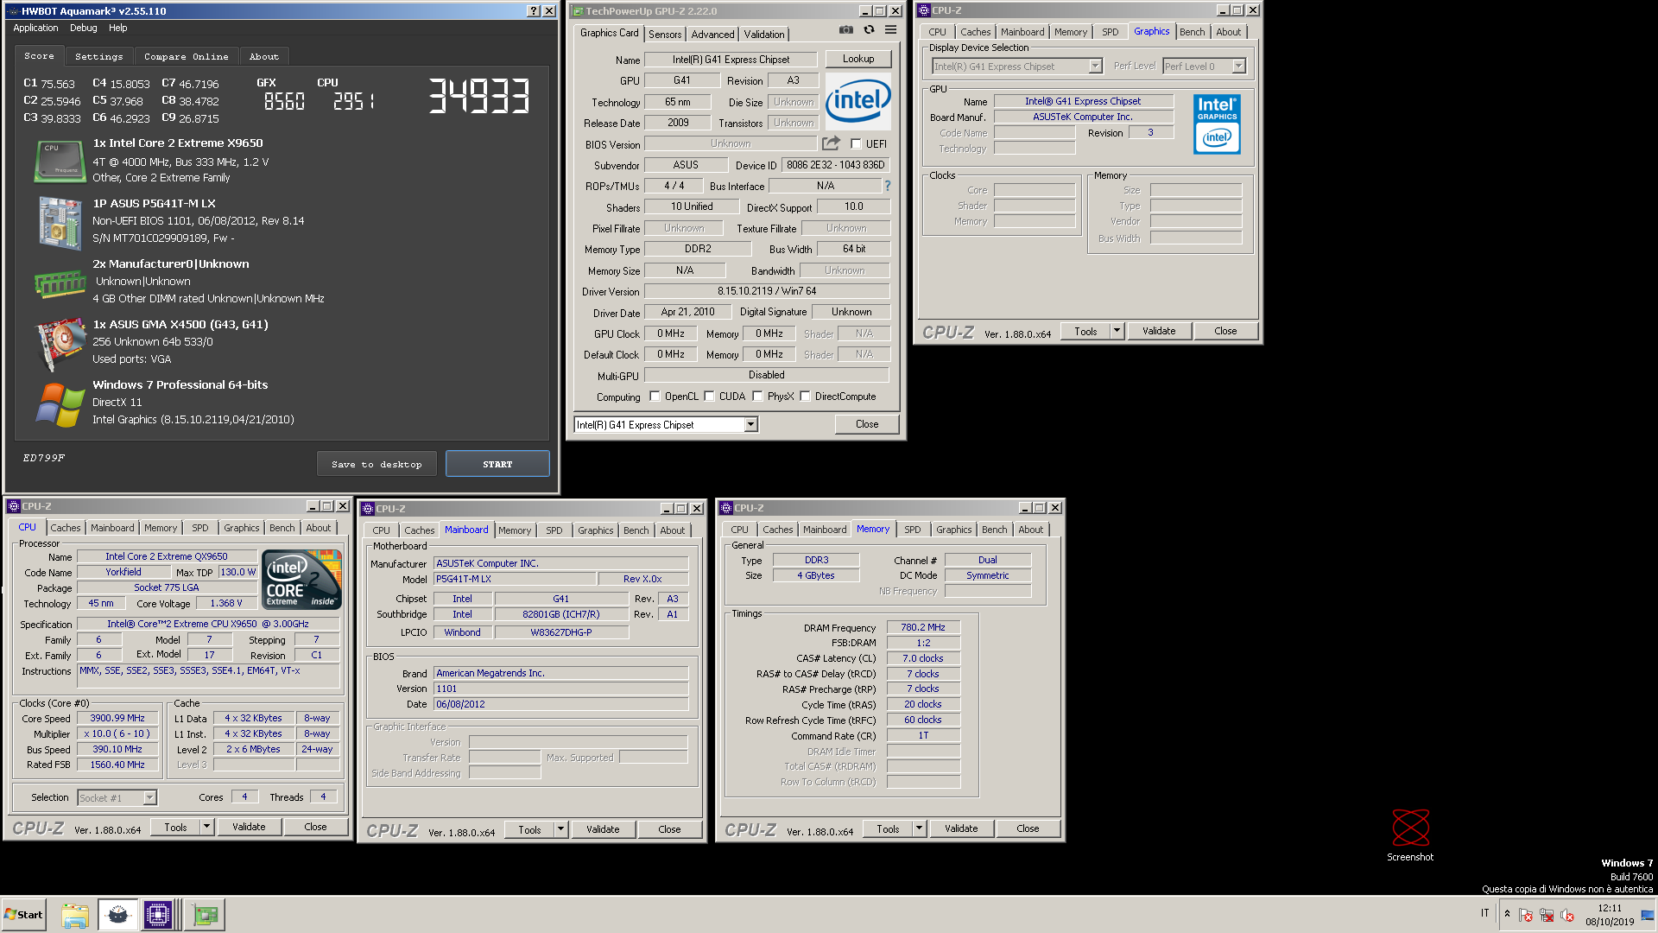
Task: Open the Help menu in Aquamark
Action: coord(117,28)
